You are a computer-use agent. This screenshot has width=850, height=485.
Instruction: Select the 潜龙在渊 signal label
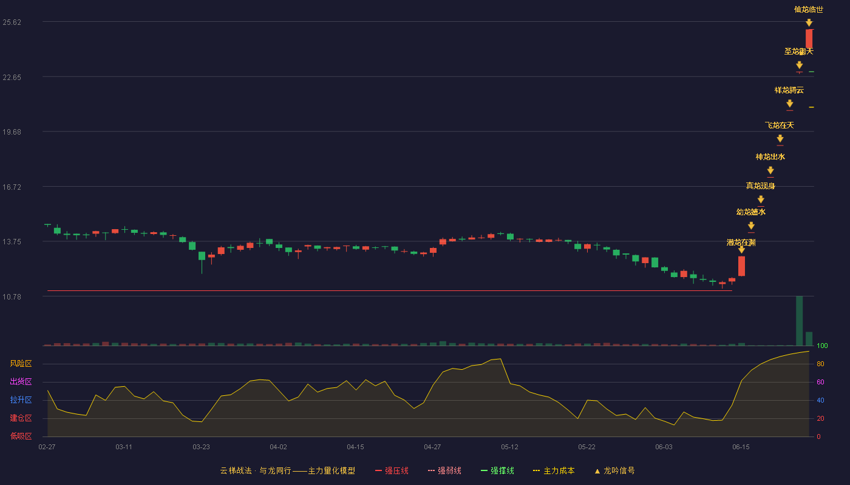741,242
